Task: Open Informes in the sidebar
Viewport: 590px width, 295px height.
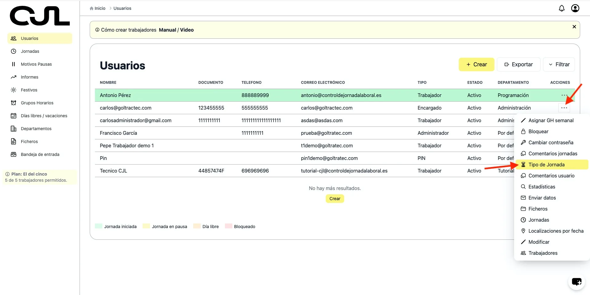Action: 29,77
